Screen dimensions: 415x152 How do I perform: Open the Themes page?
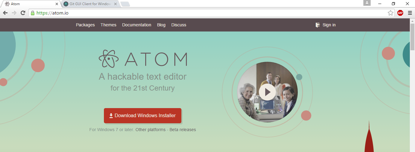coord(108,25)
